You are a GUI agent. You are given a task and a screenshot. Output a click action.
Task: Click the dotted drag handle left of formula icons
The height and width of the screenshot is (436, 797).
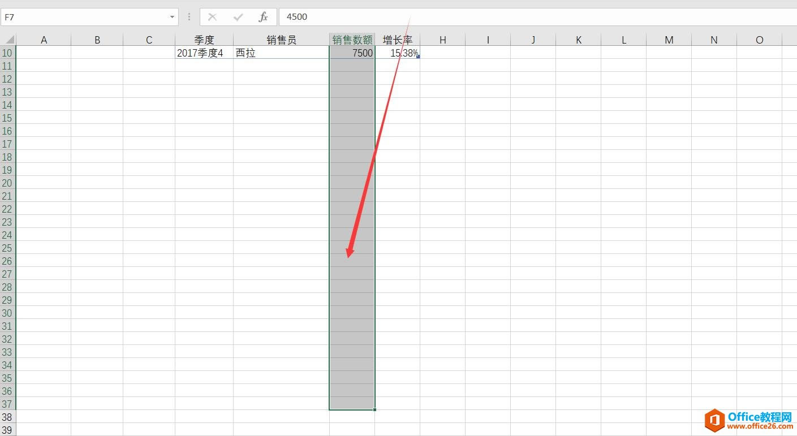point(188,16)
